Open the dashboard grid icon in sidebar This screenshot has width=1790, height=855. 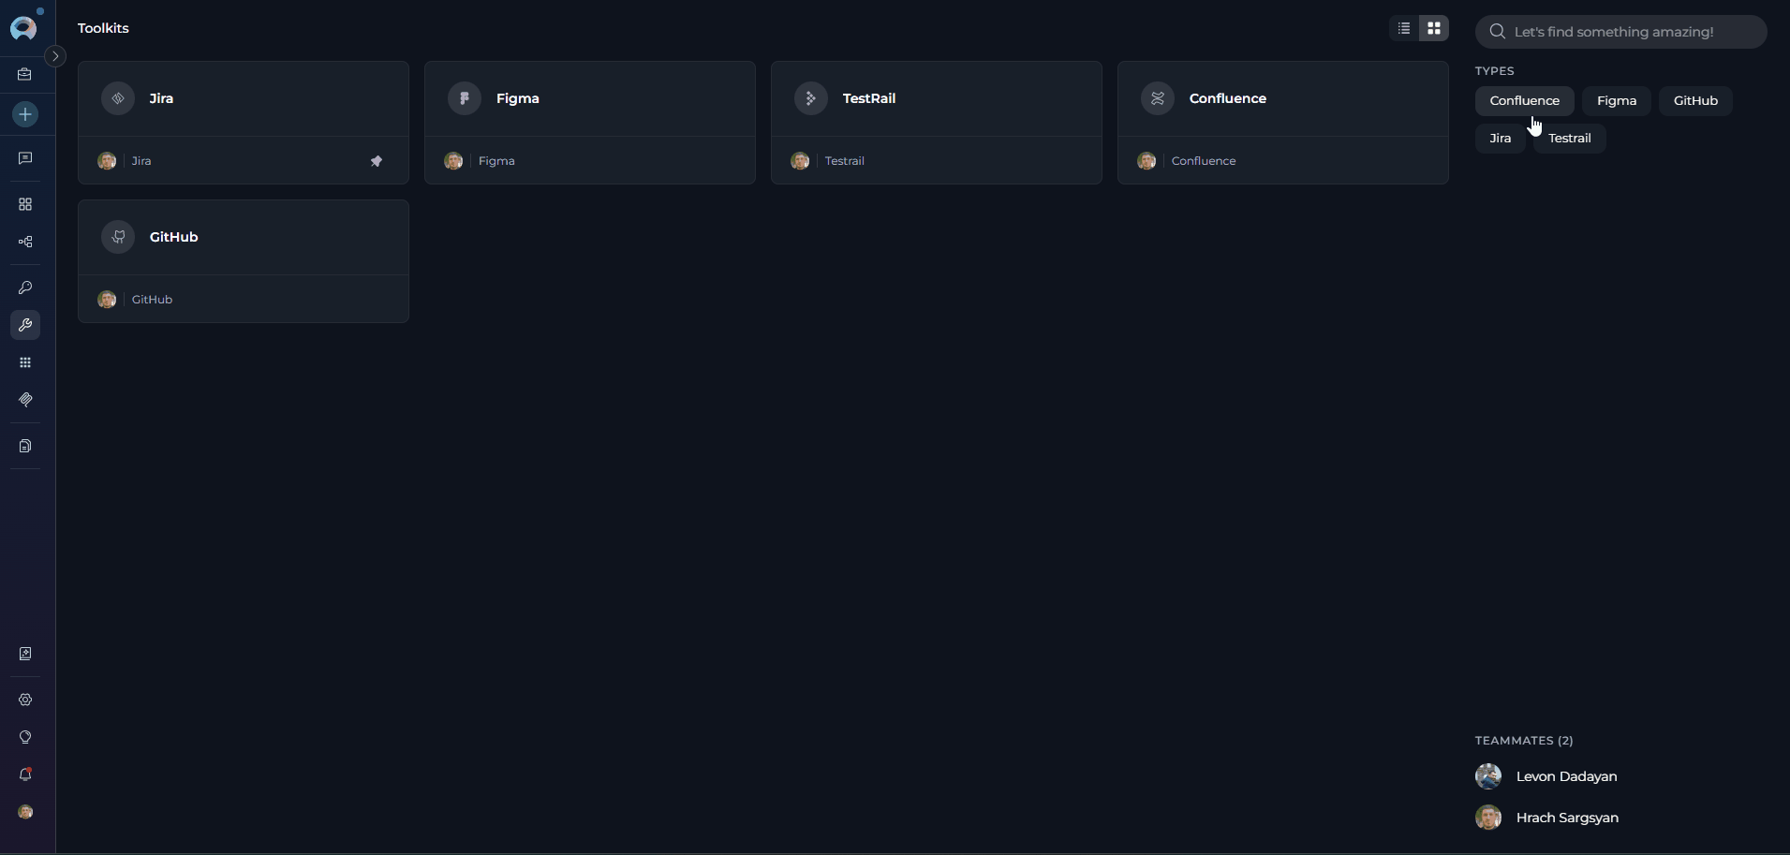(x=24, y=204)
